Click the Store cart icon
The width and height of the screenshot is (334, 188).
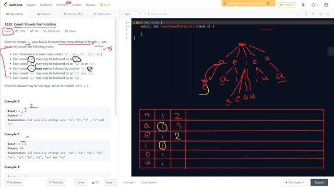[x=101, y=5]
